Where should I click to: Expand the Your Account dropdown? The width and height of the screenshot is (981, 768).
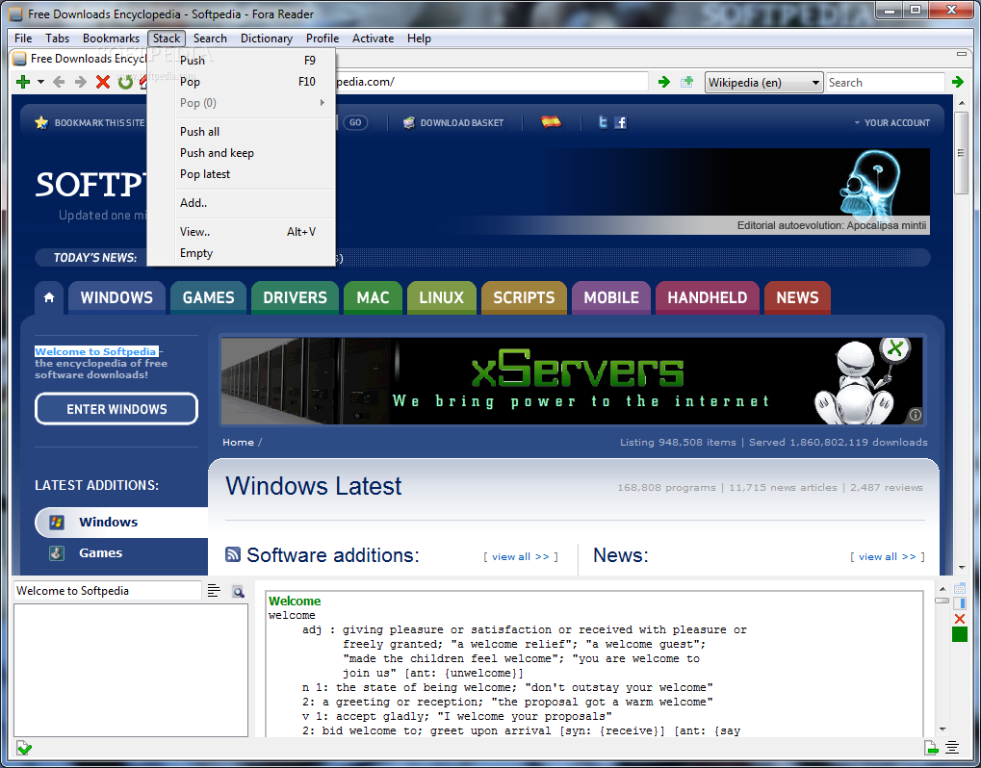pyautogui.click(x=892, y=122)
